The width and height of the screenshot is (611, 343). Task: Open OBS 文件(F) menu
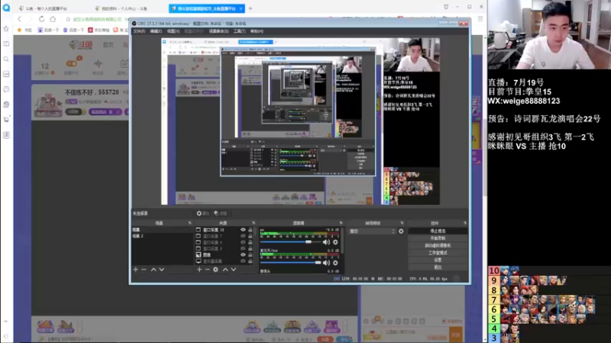[x=139, y=31]
